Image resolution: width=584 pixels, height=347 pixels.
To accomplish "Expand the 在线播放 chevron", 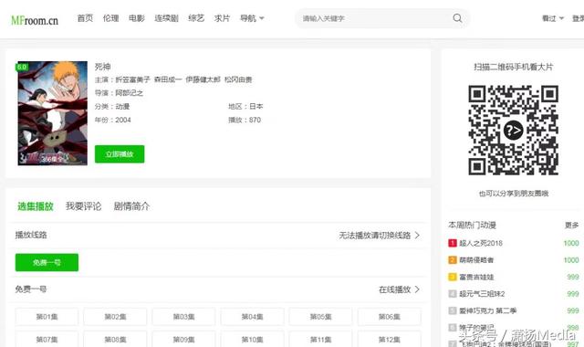I will 417,289.
